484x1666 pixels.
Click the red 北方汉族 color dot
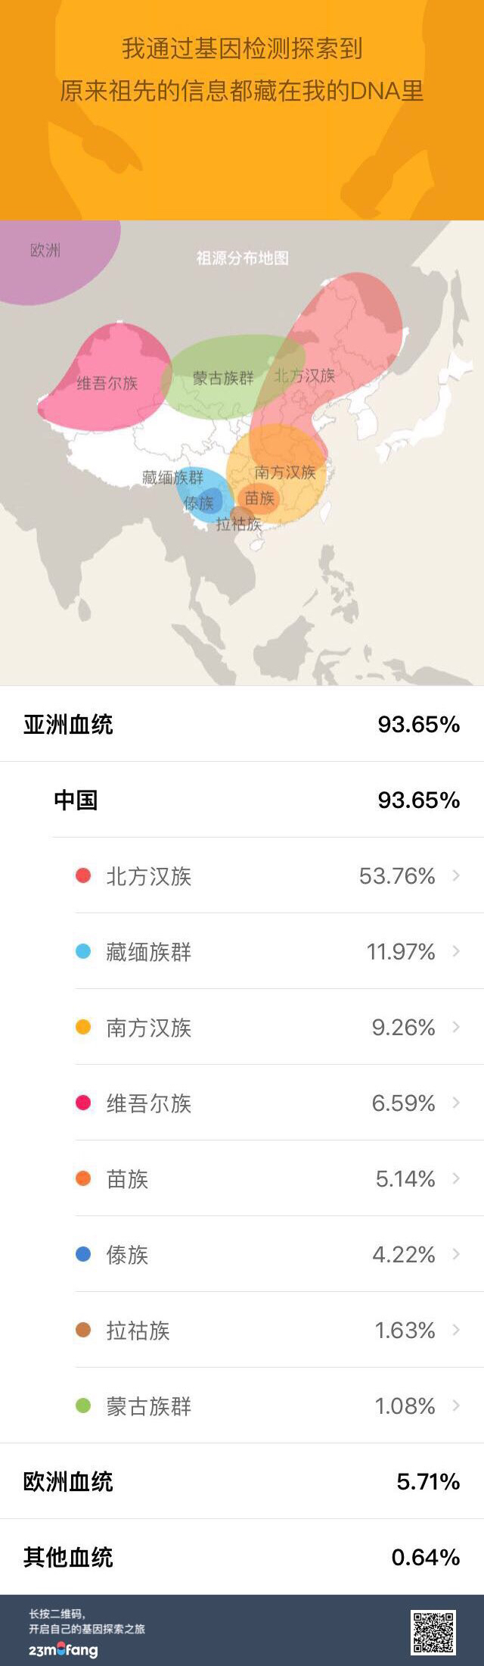pos(83,875)
